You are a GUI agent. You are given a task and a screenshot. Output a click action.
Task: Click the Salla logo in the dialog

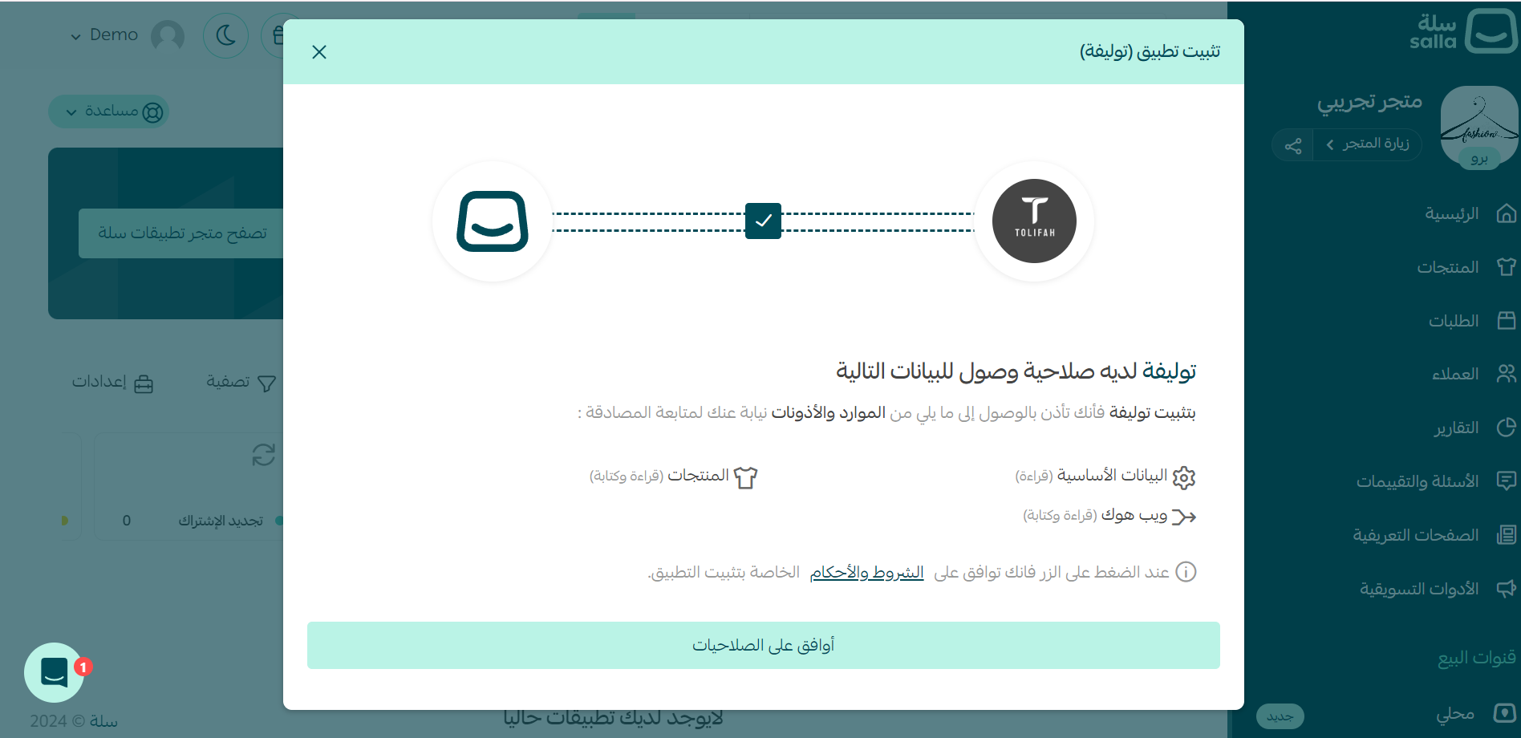[493, 221]
